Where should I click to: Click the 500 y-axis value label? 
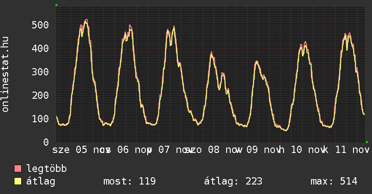(x=40, y=25)
